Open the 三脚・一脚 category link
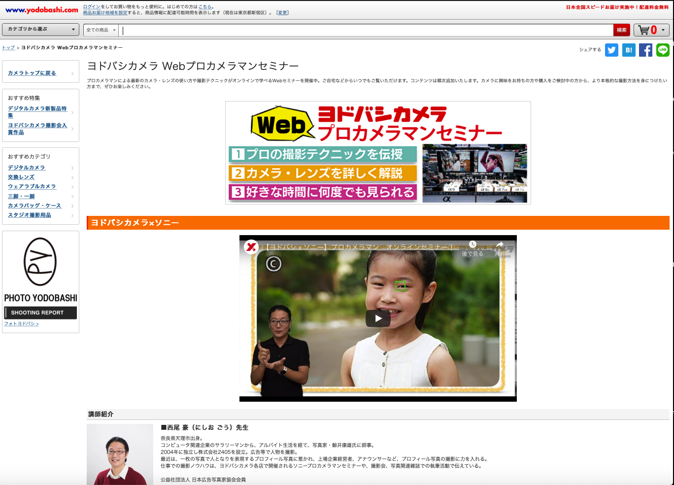 pyautogui.click(x=21, y=196)
